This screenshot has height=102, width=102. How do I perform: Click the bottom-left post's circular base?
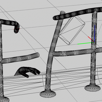[4, 99]
